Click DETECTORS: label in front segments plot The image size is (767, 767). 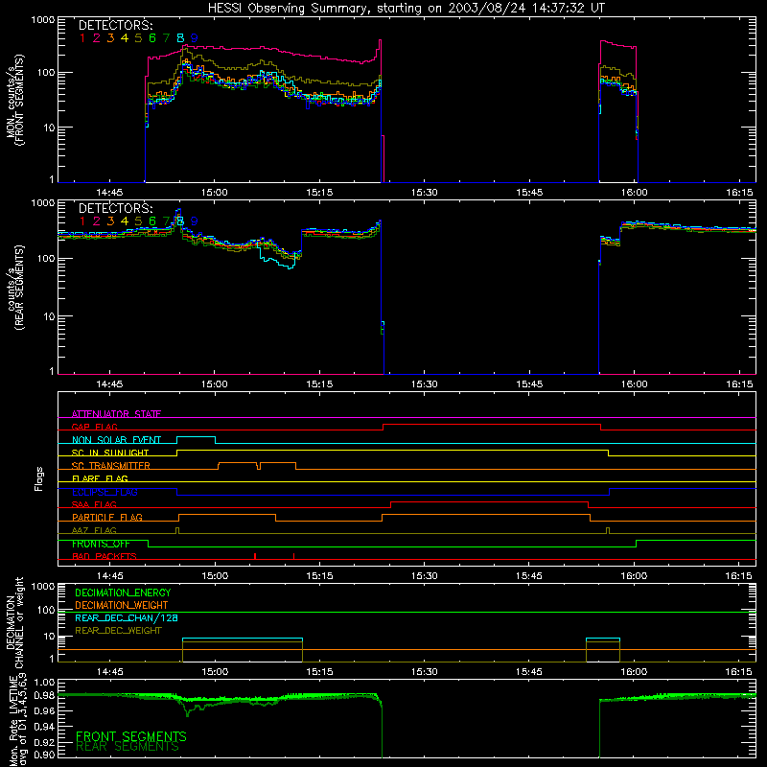(x=115, y=25)
